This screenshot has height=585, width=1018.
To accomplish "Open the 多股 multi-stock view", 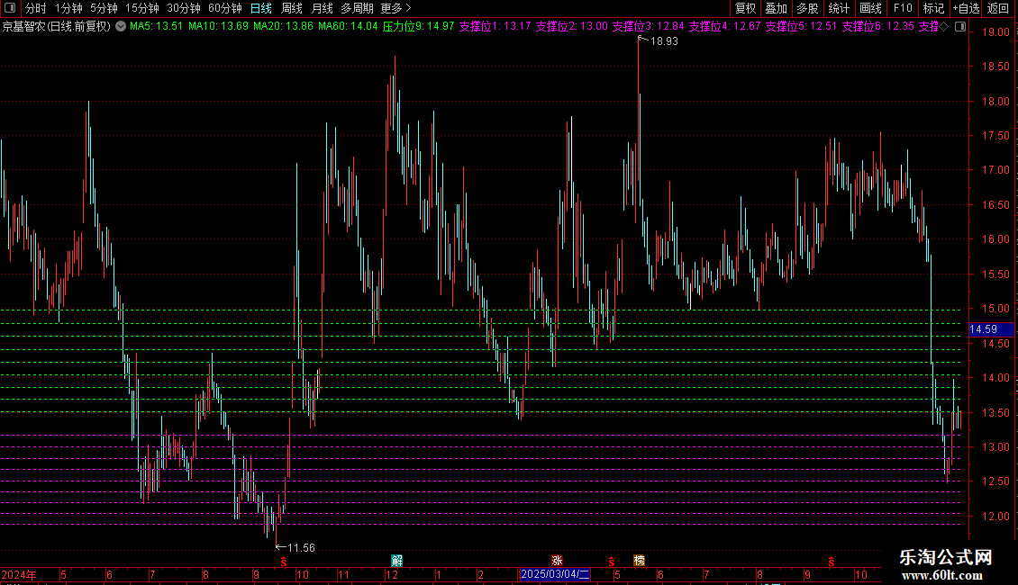I will point(807,8).
